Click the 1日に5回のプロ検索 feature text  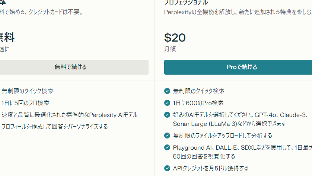click(25, 103)
